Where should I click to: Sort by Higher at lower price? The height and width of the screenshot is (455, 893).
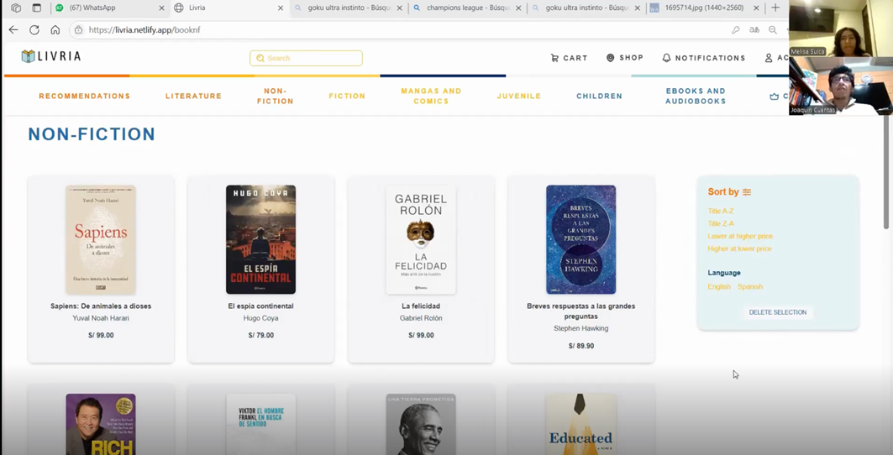click(739, 248)
